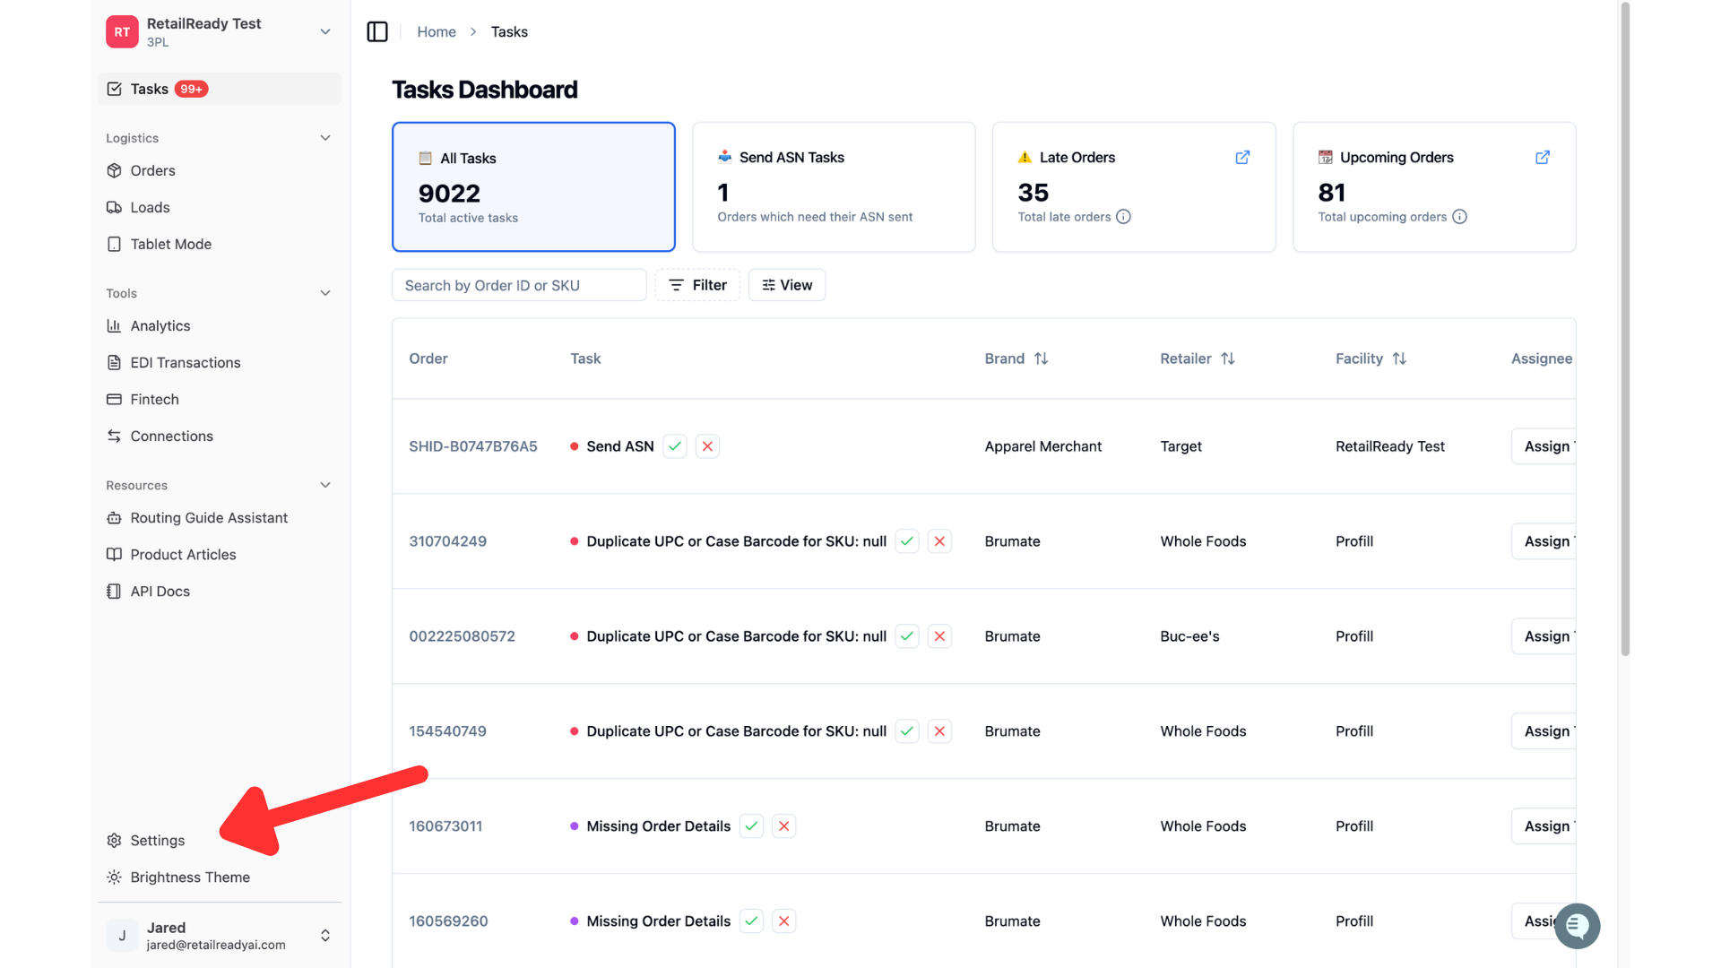Open Upcoming Orders external link icon

pyautogui.click(x=1543, y=158)
